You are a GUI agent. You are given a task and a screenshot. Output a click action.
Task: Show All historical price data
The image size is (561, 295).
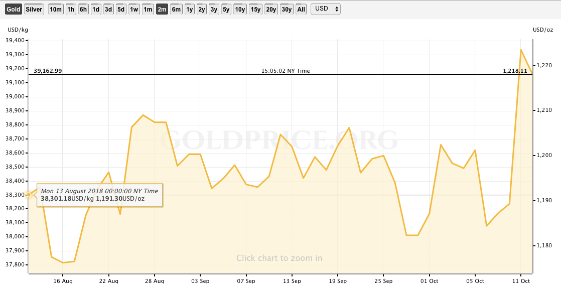click(x=301, y=9)
